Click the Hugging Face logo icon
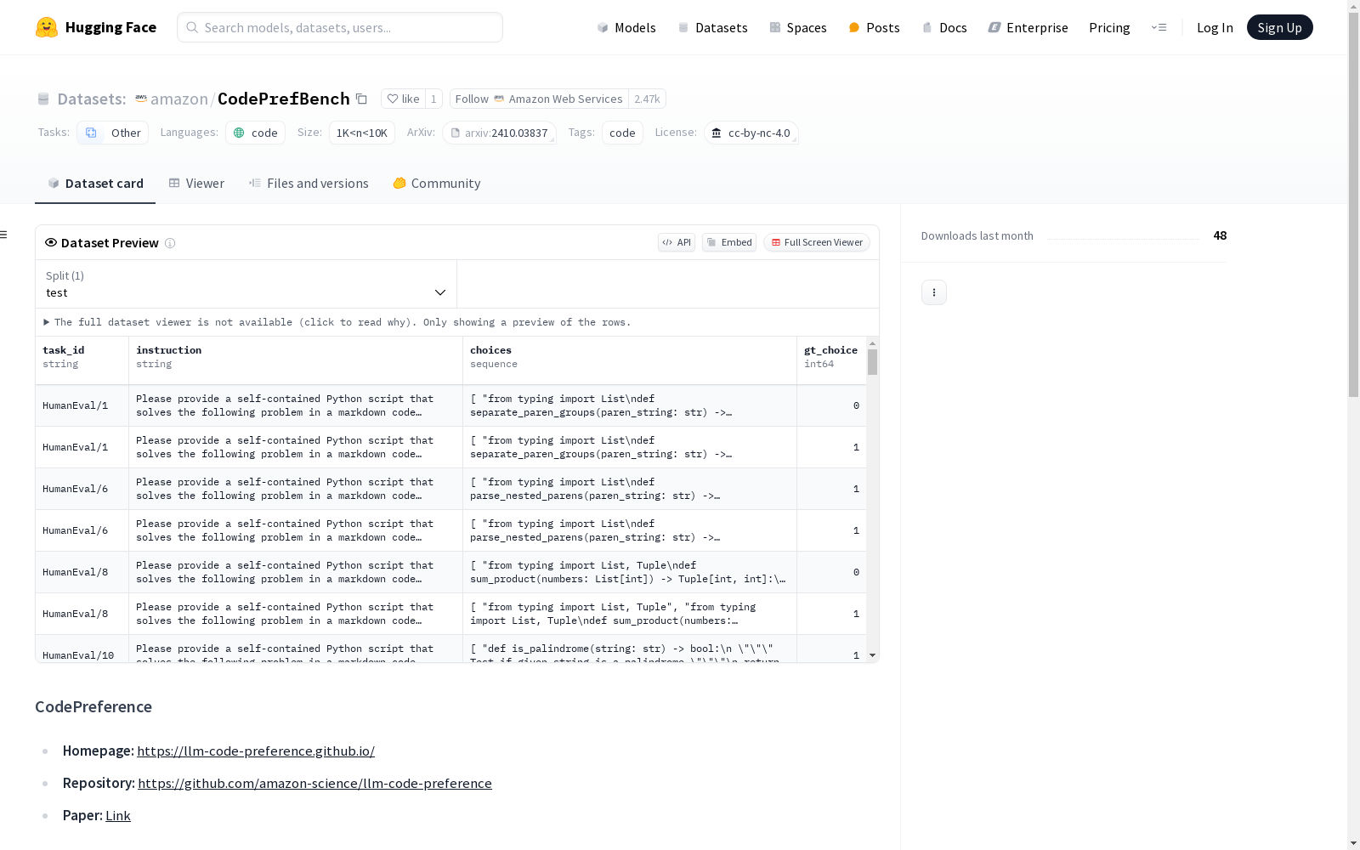This screenshot has height=850, width=1360. 47,27
